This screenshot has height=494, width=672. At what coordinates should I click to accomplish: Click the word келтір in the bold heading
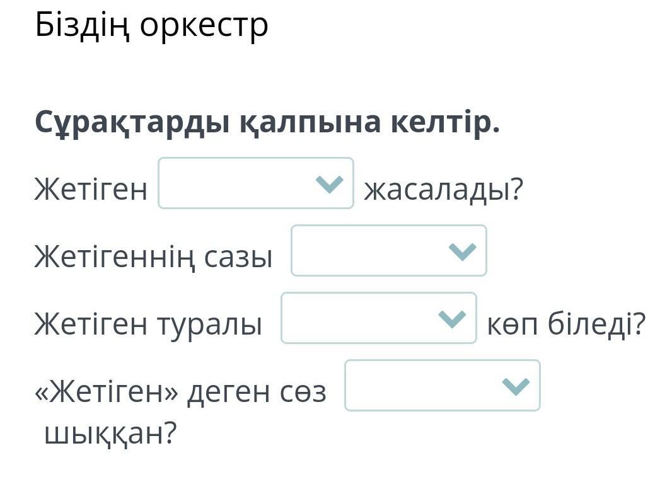[x=444, y=122]
